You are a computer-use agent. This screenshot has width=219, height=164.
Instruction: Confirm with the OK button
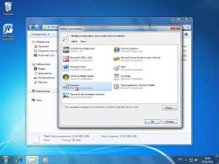pos(152,122)
